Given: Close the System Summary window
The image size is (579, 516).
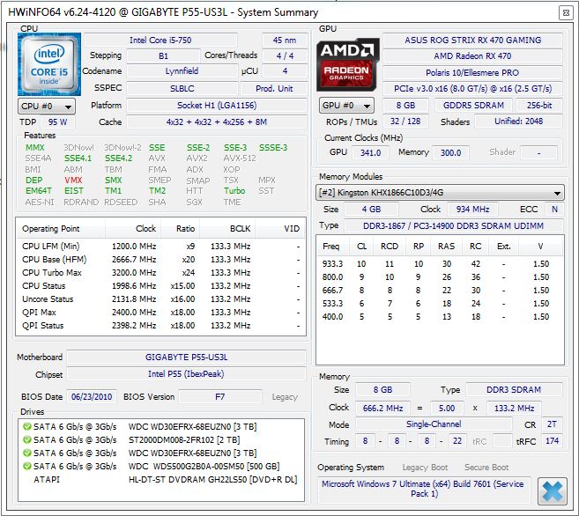Looking at the screenshot, I should point(566,13).
